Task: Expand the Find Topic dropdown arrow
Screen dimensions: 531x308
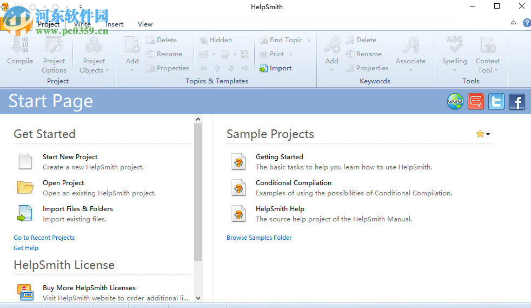Action: click(x=309, y=40)
